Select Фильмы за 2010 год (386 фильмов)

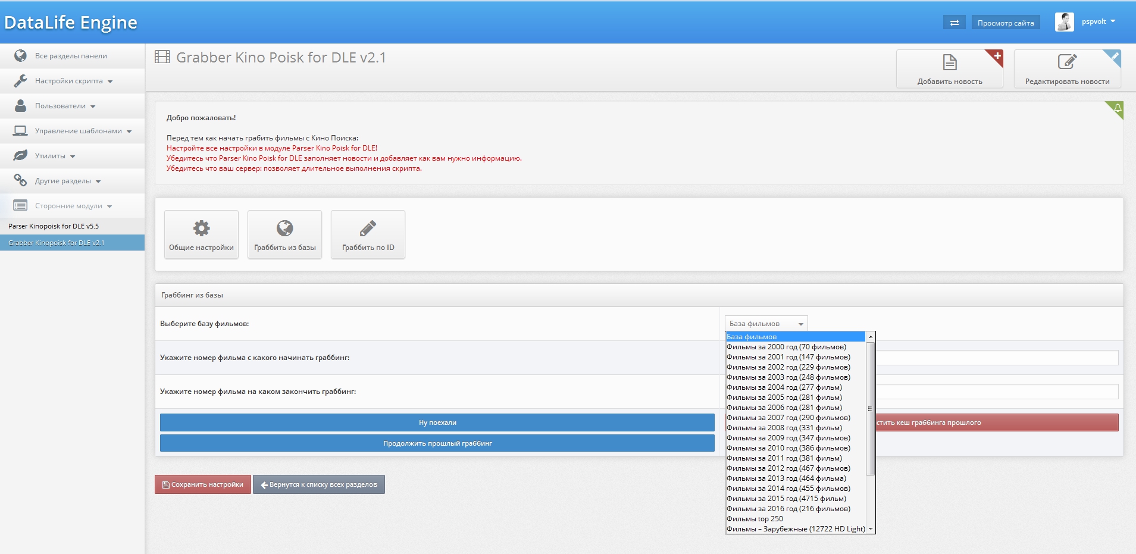796,448
